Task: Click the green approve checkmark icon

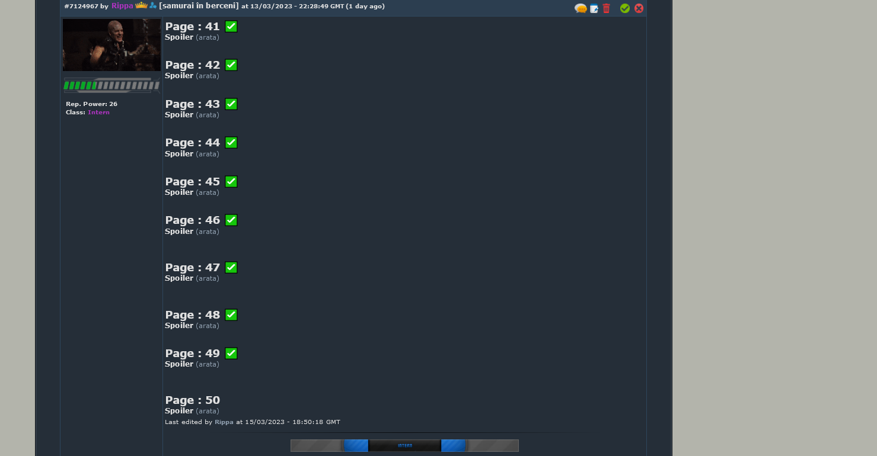Action: [624, 8]
